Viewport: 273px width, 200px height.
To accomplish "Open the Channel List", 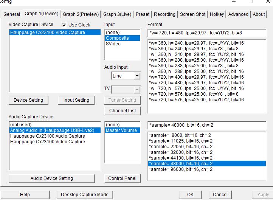I will point(123,111).
